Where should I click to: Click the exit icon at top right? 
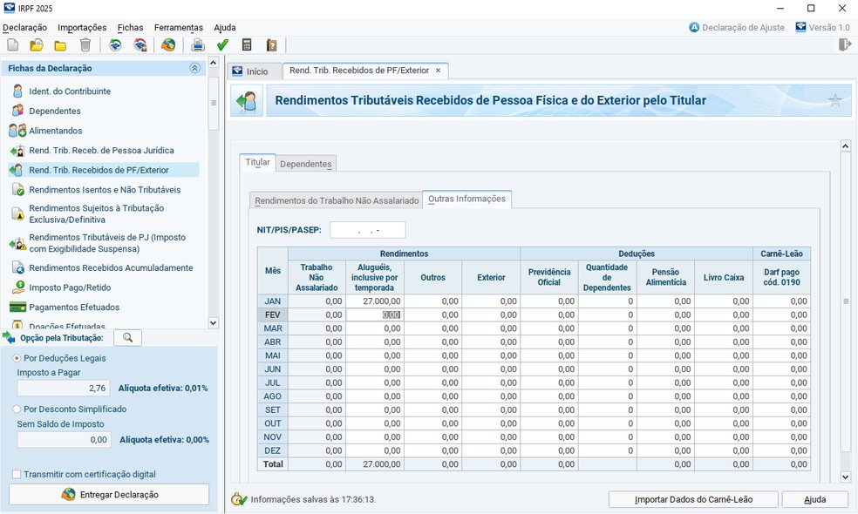click(844, 45)
